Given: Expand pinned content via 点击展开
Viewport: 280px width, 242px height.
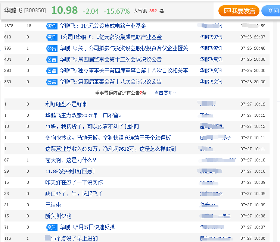Looking at the screenshot, I should point(165,93).
